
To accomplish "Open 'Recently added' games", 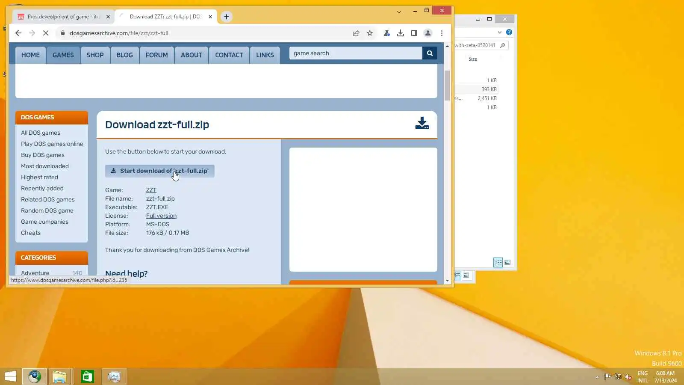I will [x=42, y=188].
